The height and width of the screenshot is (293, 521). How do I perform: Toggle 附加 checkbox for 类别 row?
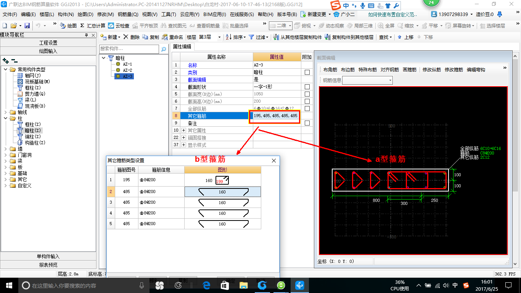(307, 72)
